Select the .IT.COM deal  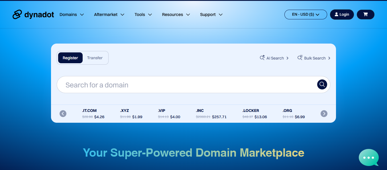tap(93, 114)
